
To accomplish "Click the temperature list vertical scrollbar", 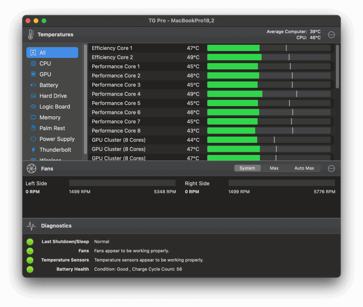I will click(337, 67).
